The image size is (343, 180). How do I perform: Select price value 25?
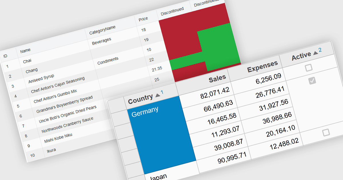click(157, 79)
